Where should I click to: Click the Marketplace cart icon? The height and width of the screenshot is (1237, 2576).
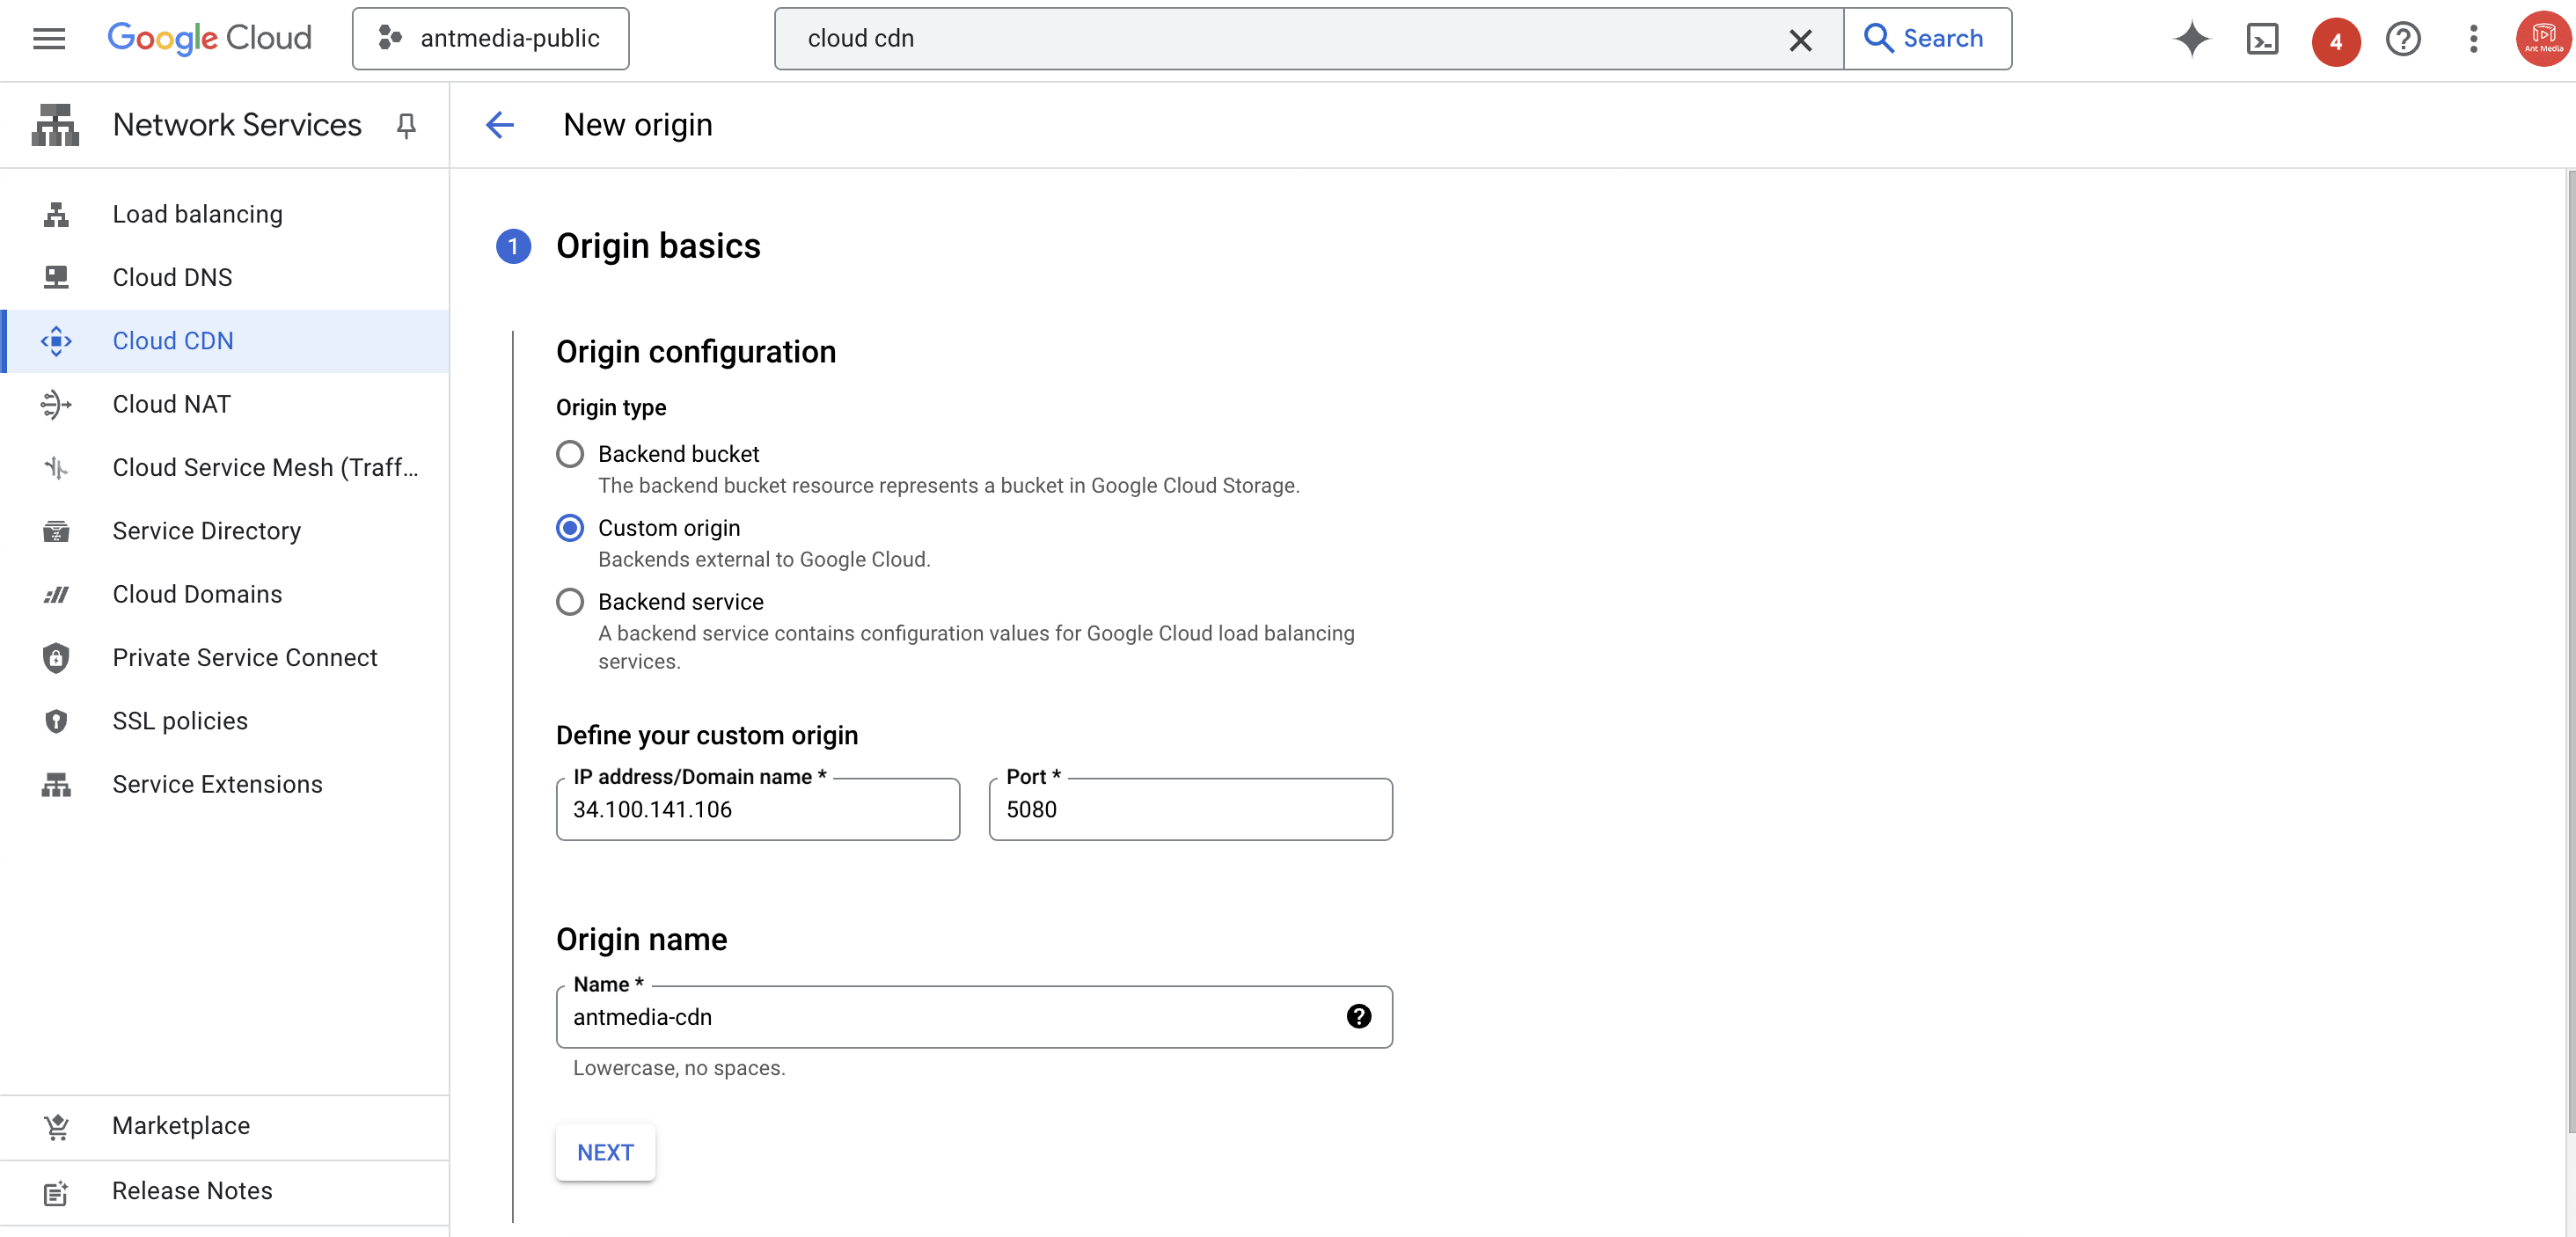56,1126
